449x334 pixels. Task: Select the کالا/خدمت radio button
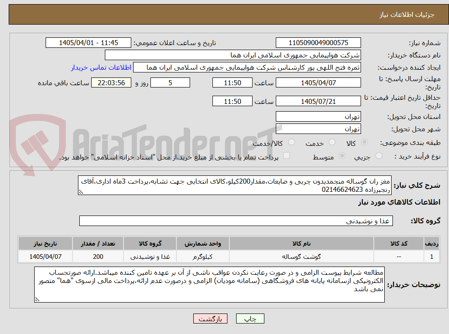click(291, 142)
